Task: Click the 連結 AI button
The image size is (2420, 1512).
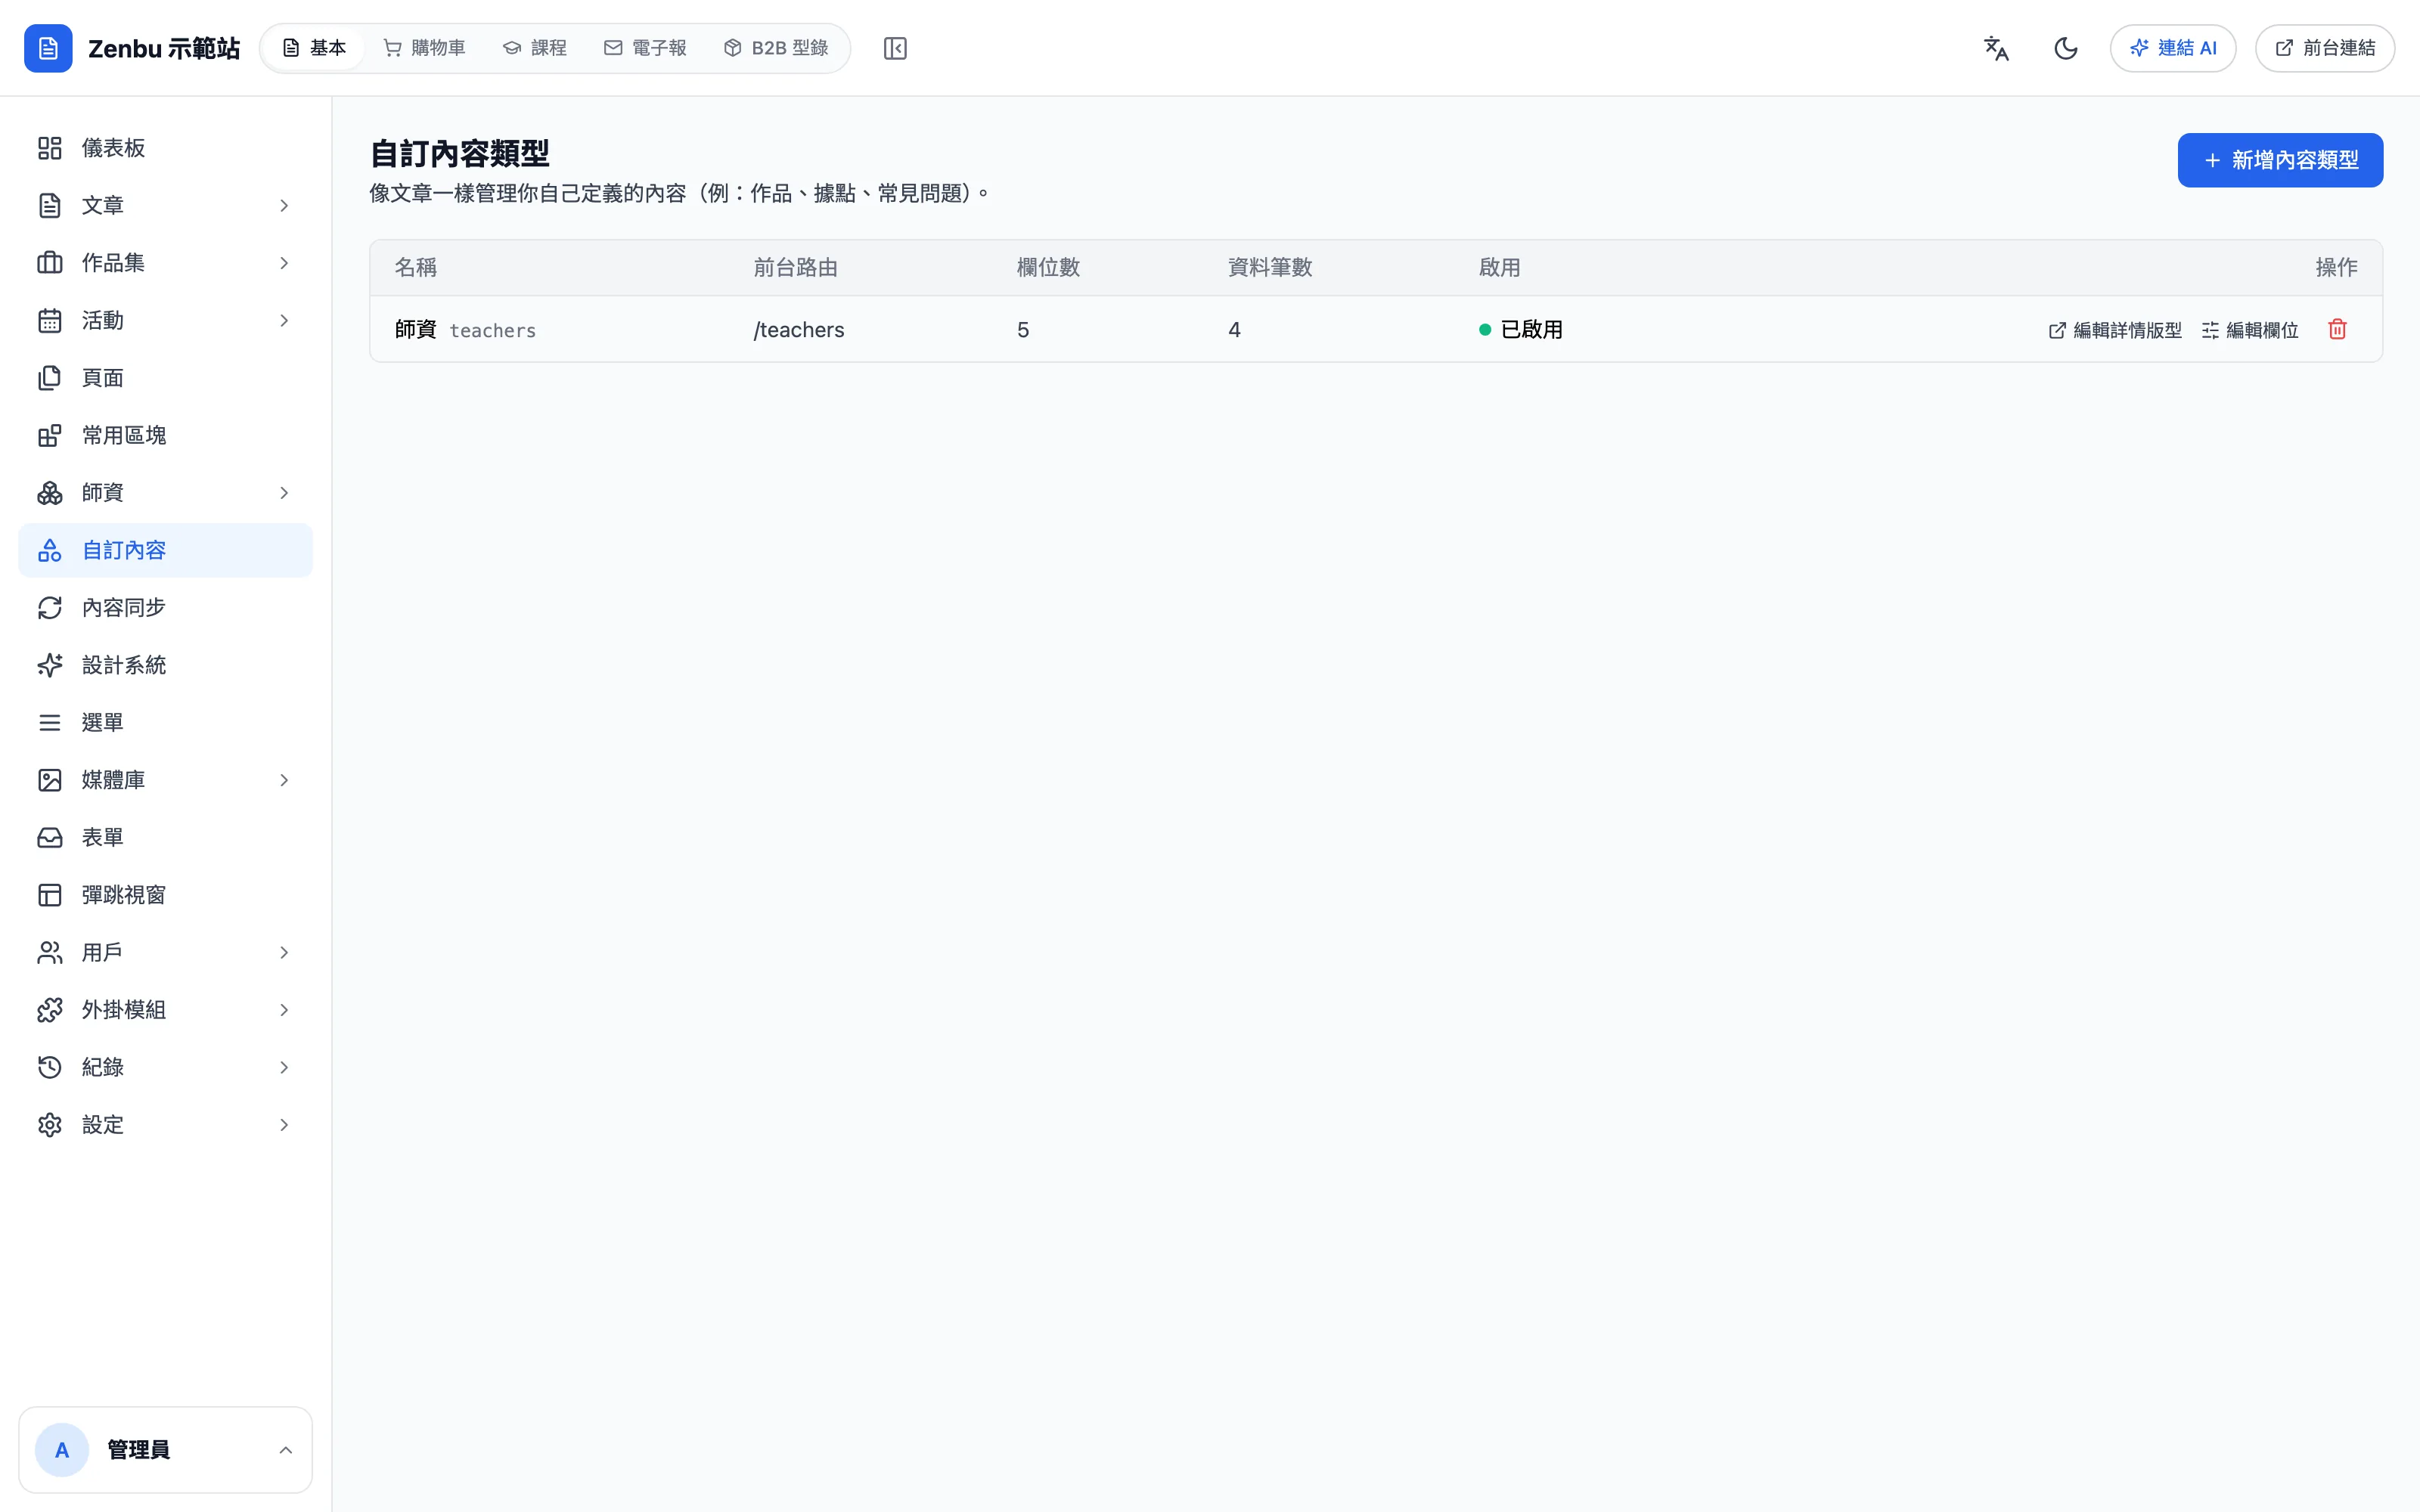Action: tap(2173, 48)
